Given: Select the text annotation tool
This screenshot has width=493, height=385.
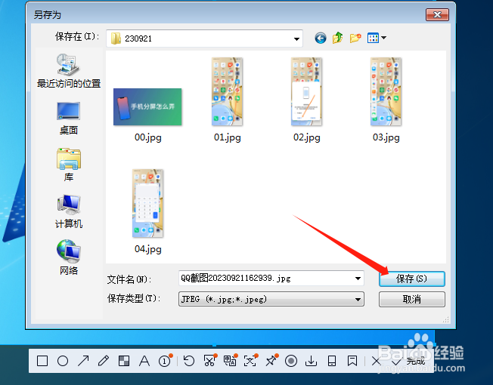Looking at the screenshot, I should (144, 361).
